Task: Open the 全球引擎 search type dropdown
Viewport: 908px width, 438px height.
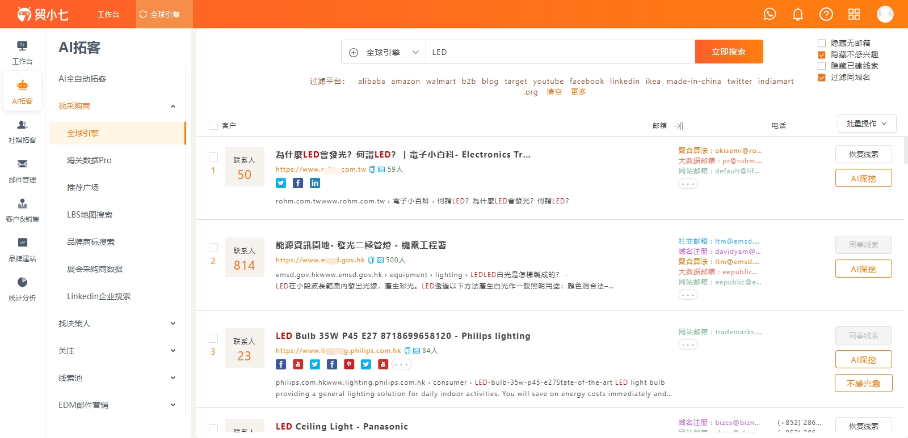Action: 384,52
